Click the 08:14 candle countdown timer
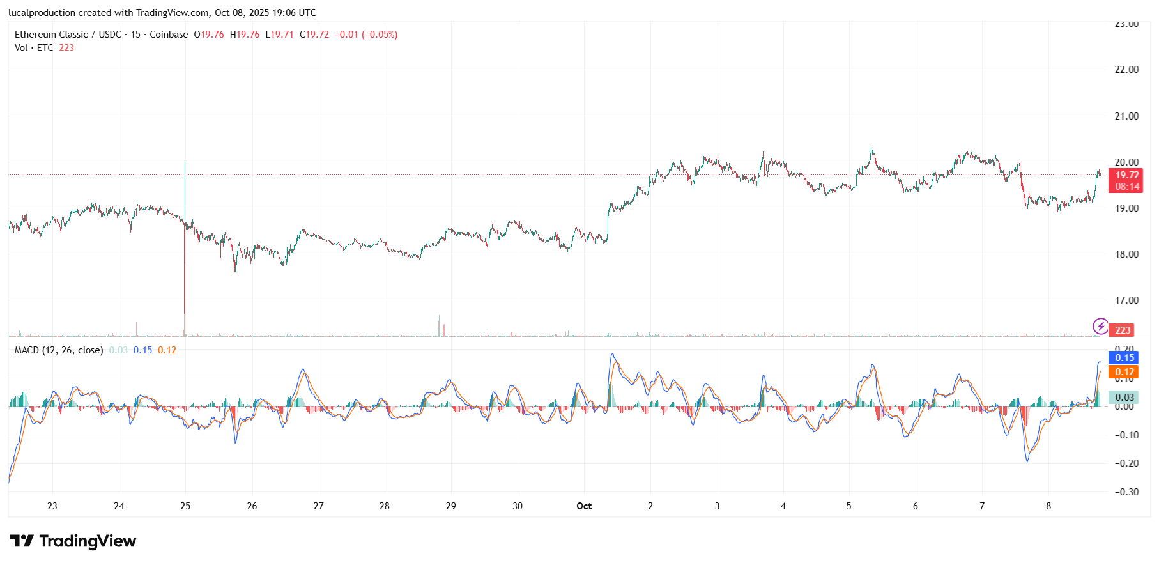This screenshot has height=565, width=1159. point(1127,187)
